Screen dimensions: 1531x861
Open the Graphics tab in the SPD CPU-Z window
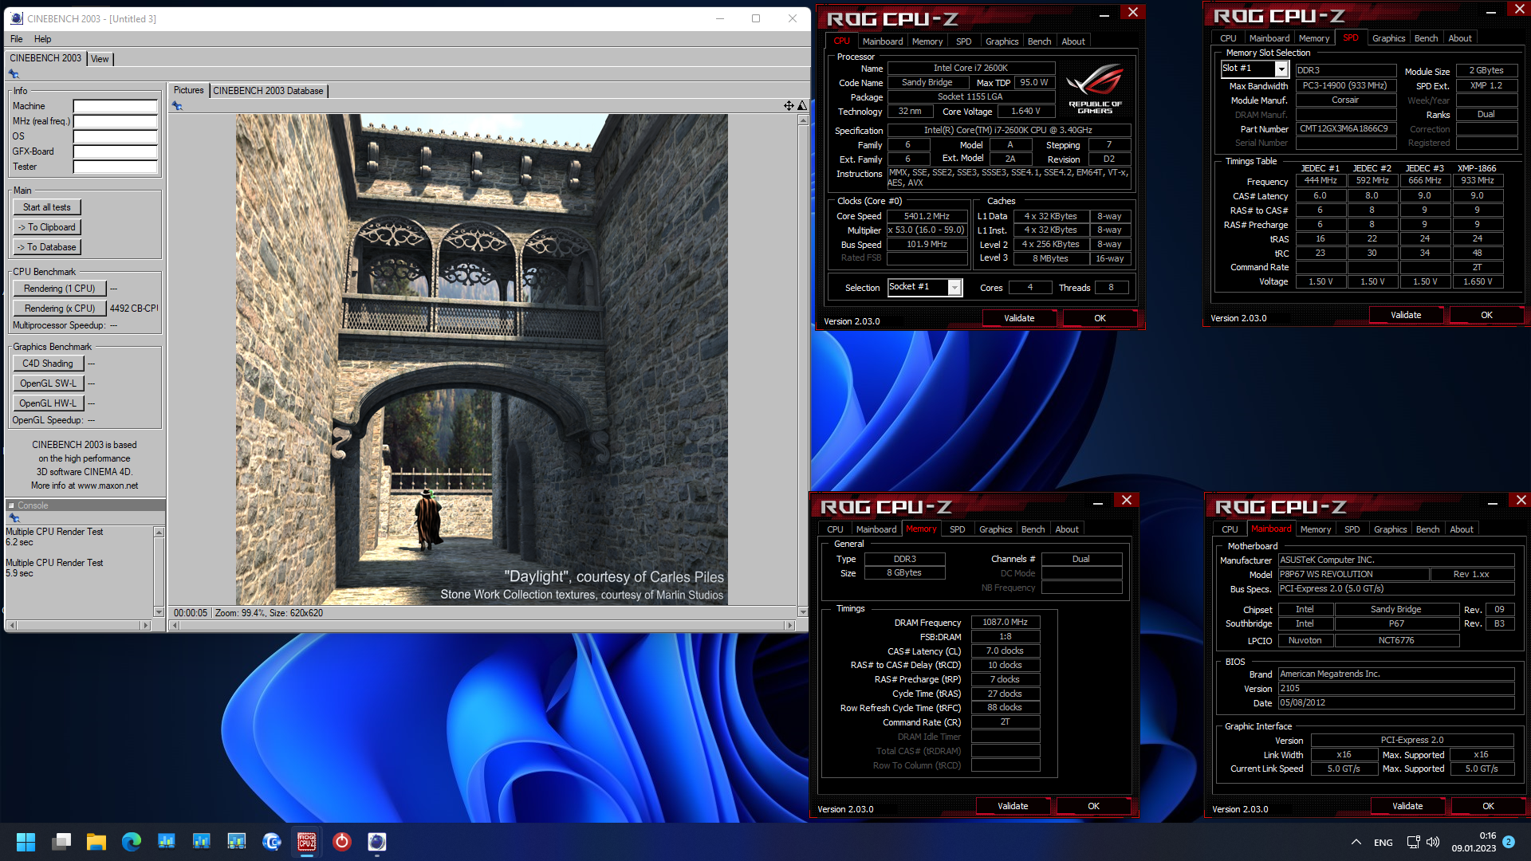(1388, 38)
